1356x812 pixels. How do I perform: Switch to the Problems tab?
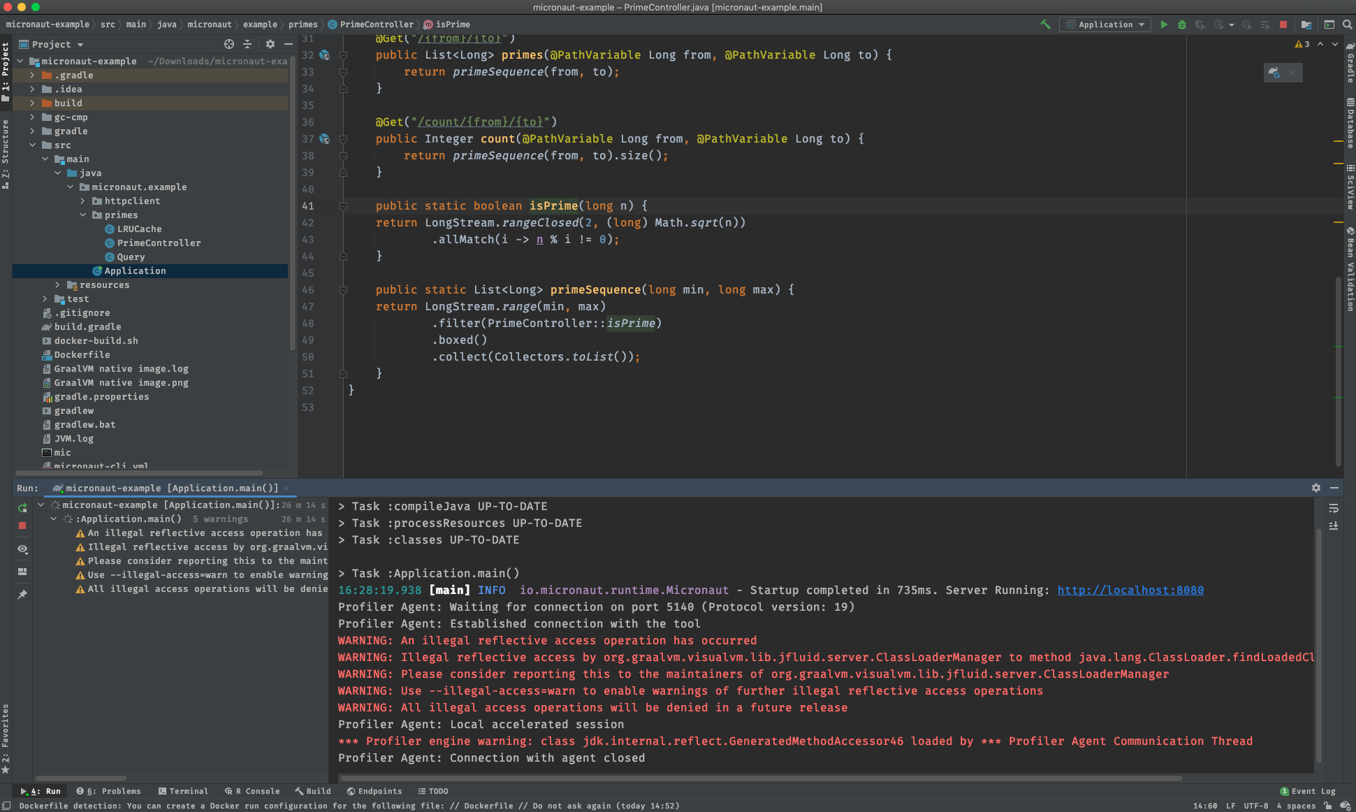[109, 791]
